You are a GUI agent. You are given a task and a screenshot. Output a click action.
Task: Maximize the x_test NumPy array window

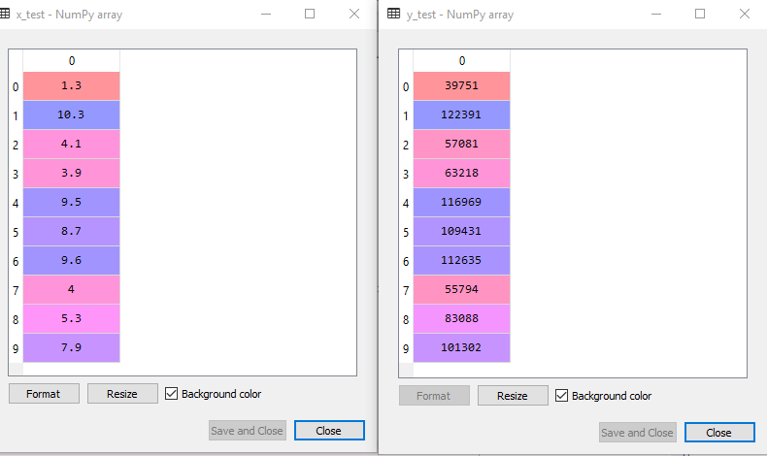[310, 15]
